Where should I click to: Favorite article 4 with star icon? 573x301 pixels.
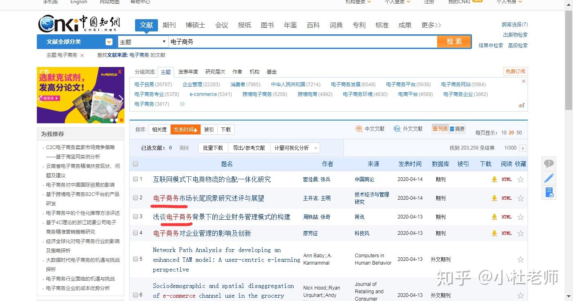tap(521, 233)
